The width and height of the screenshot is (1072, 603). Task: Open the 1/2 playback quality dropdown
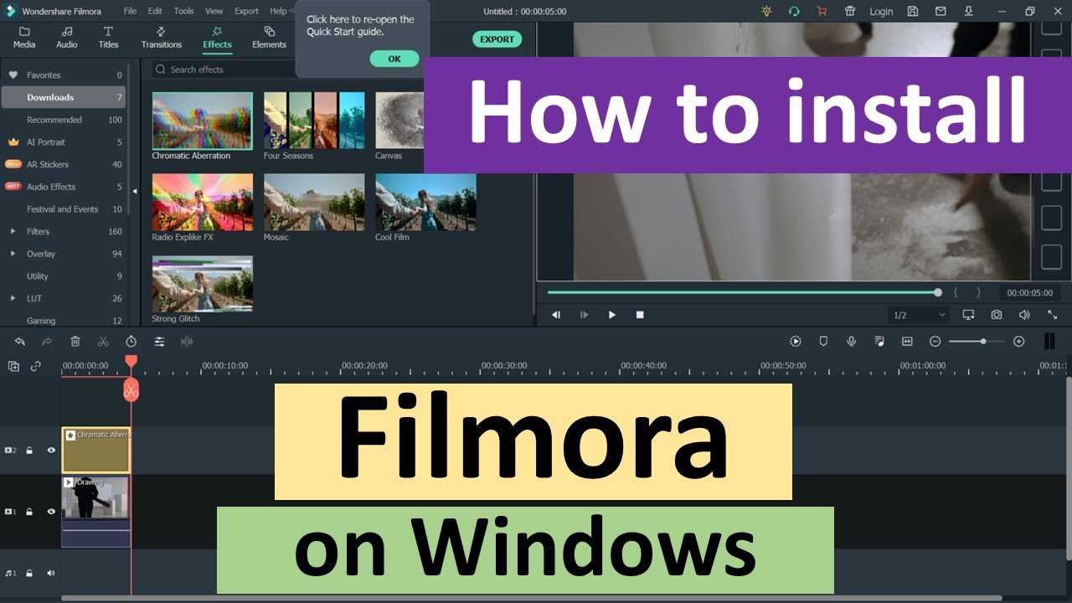tap(919, 315)
